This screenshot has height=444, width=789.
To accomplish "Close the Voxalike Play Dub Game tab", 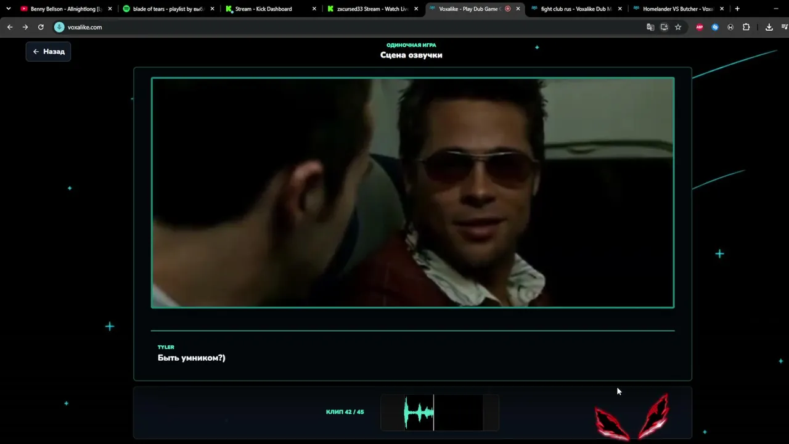I will click(518, 9).
